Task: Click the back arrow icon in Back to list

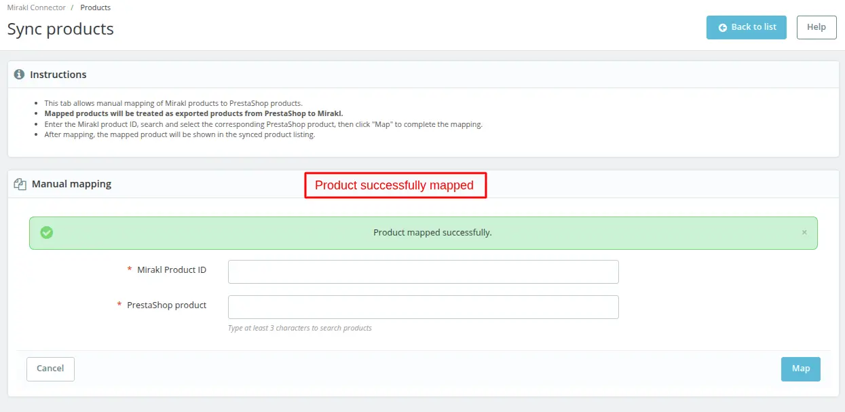Action: (721, 27)
